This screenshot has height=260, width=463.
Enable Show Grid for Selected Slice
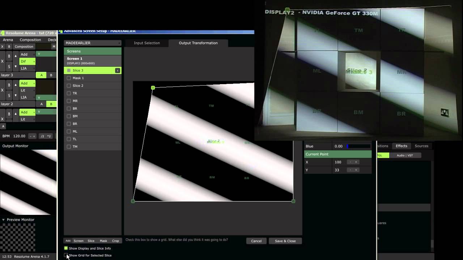coord(66,255)
